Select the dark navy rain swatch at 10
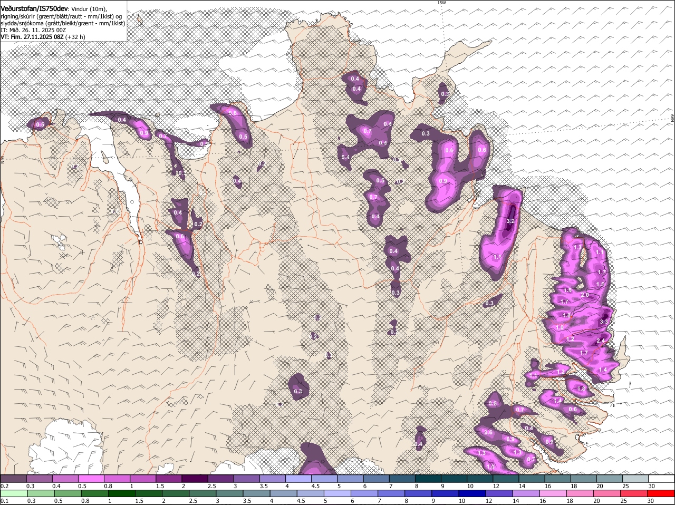 click(472, 493)
